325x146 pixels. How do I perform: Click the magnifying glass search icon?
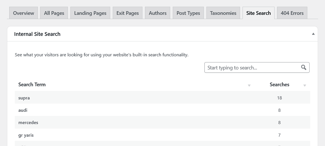[x=304, y=67]
